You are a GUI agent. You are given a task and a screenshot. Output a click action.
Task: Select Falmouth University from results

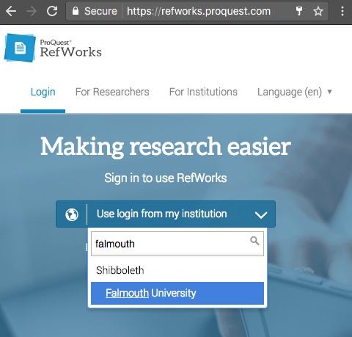177,293
